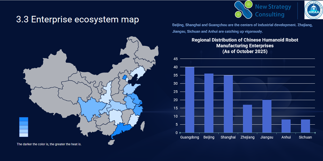The height and width of the screenshot is (161, 323).
Task: Click the Shanghai bar in the chart
Action: pyautogui.click(x=228, y=104)
